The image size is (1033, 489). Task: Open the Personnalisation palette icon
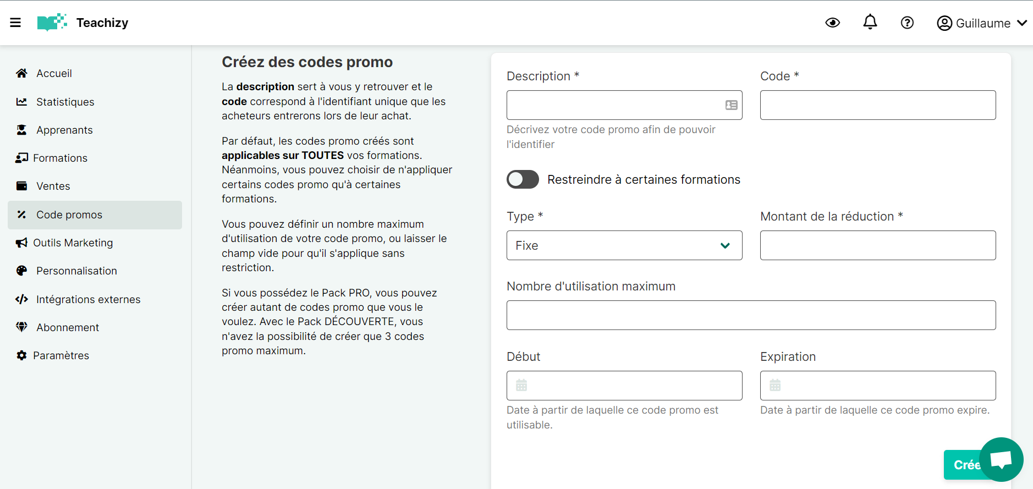click(x=21, y=270)
